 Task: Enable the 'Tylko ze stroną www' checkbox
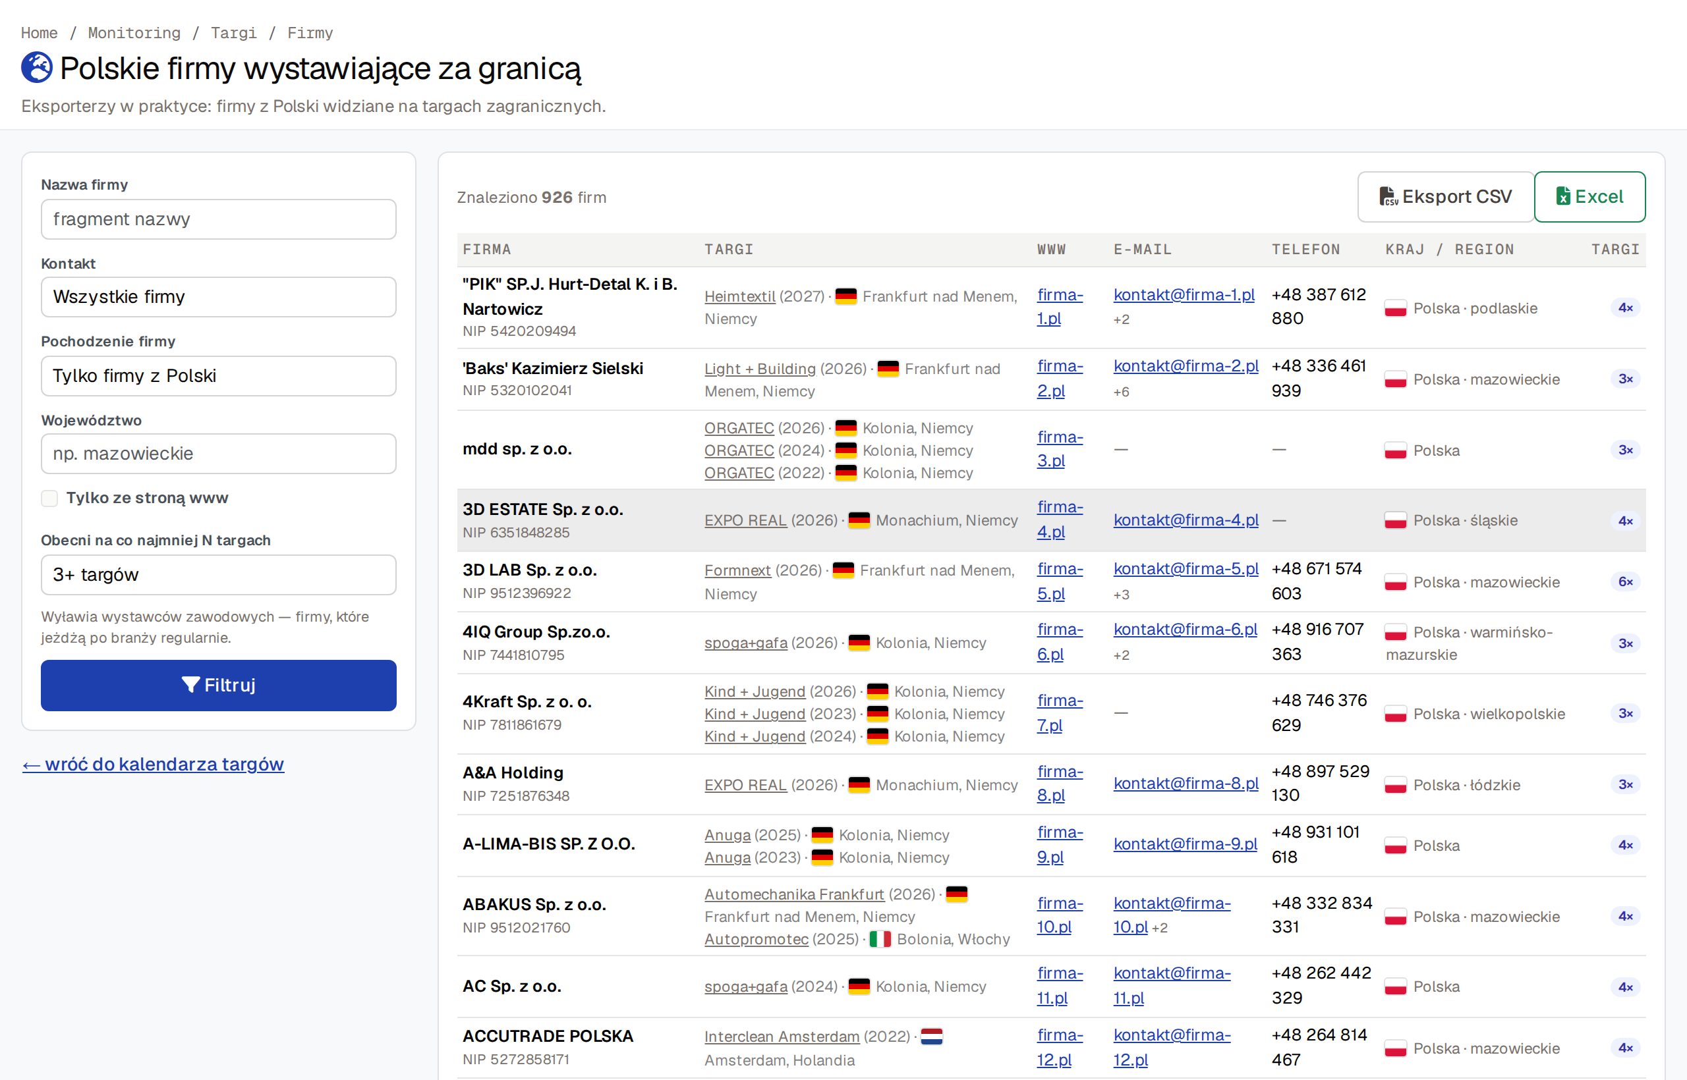coord(49,499)
